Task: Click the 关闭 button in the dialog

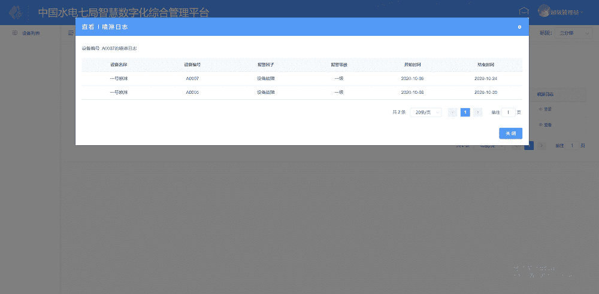Action: 510,133
